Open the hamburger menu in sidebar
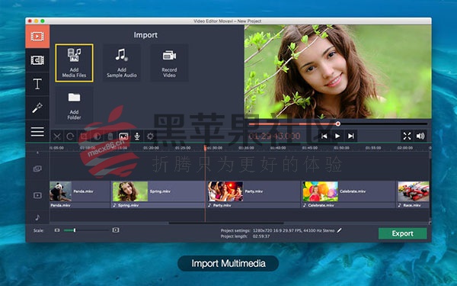This screenshot has height=286, width=457. (37, 132)
